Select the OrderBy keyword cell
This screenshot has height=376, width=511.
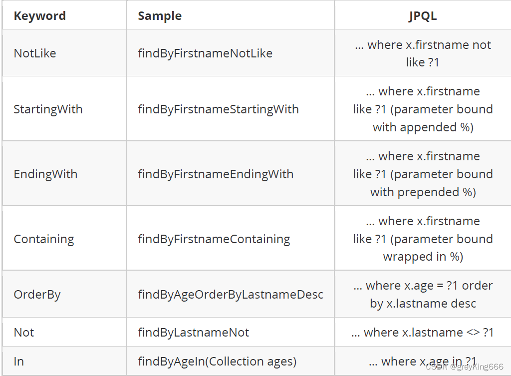tap(37, 295)
